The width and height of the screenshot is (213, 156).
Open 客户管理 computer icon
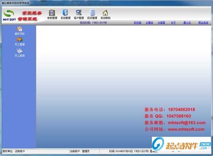79,13
